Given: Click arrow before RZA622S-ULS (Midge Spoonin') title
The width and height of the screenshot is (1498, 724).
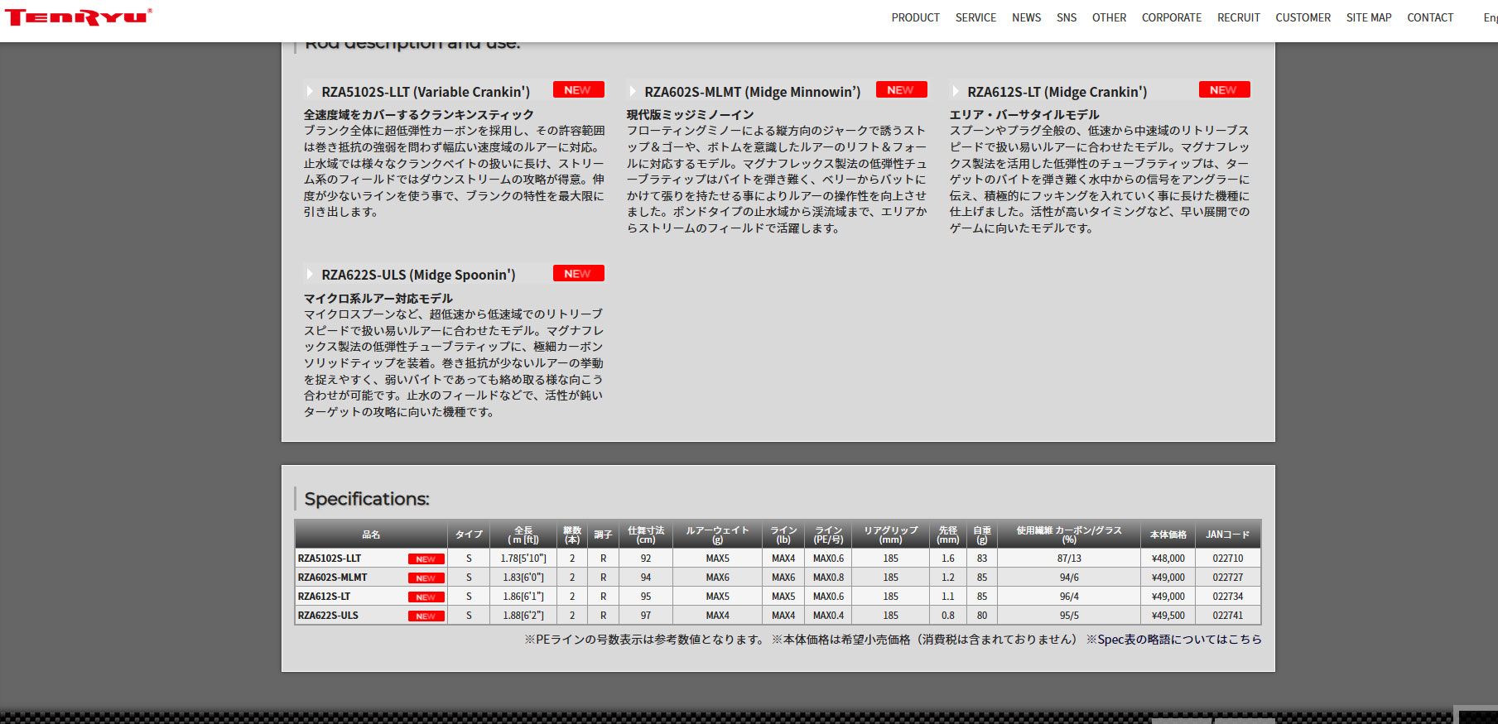Looking at the screenshot, I should click(x=310, y=275).
